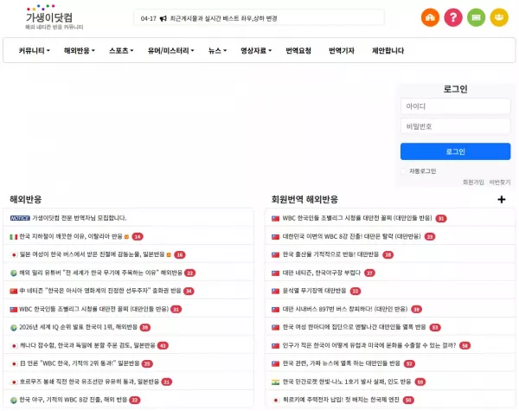Click the globe icon on 밀리 유튜버 post
This screenshot has width=519, height=411.
(14, 273)
